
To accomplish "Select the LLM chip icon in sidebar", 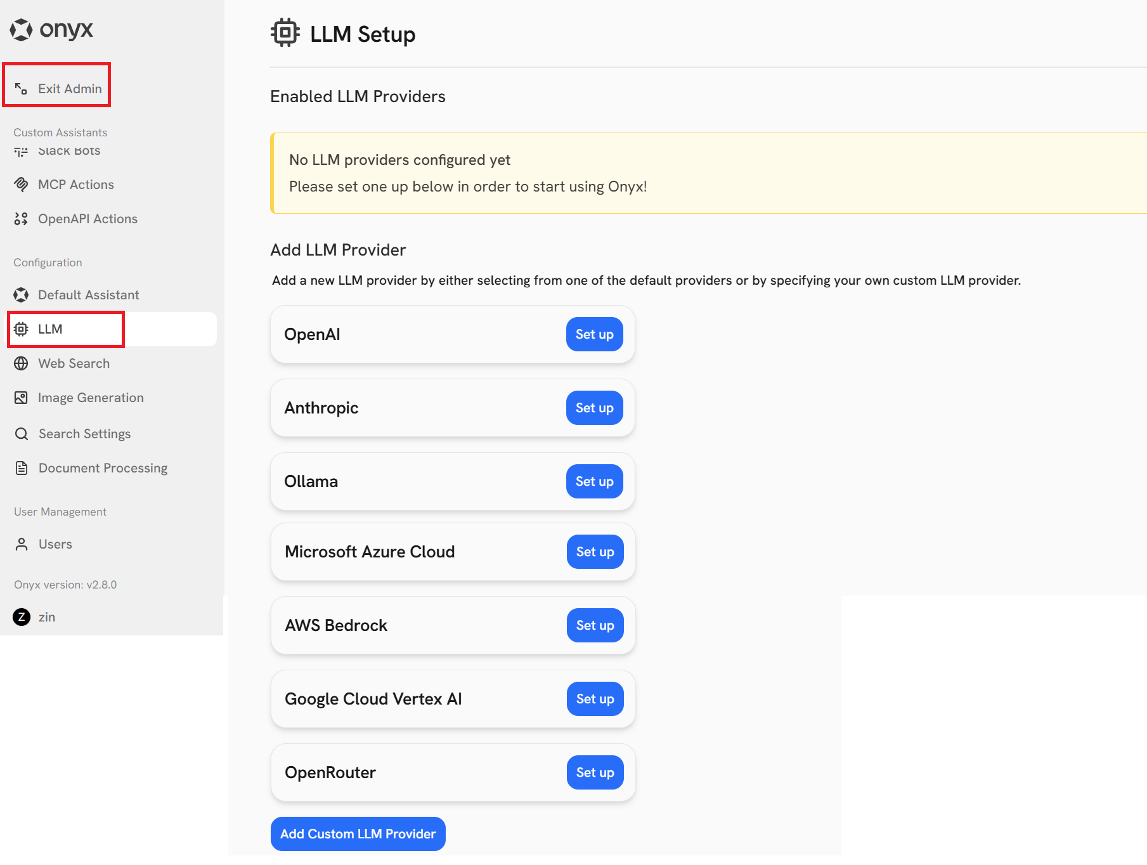I will tap(21, 328).
